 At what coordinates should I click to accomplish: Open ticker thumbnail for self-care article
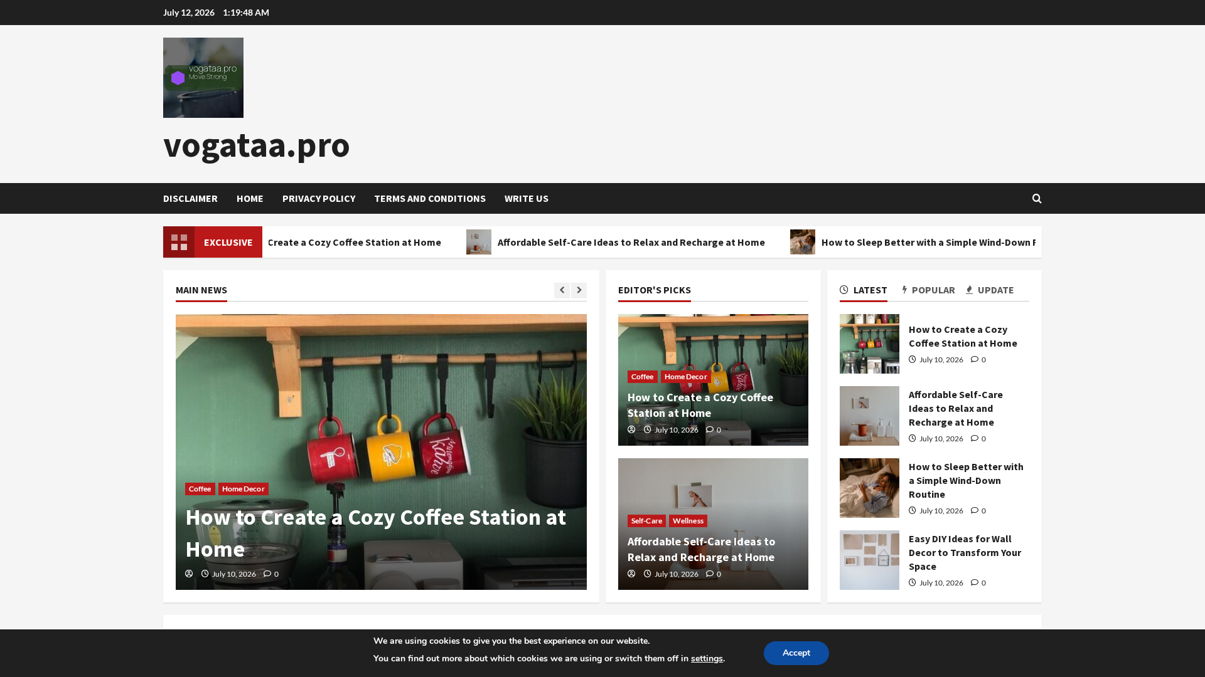(x=479, y=242)
